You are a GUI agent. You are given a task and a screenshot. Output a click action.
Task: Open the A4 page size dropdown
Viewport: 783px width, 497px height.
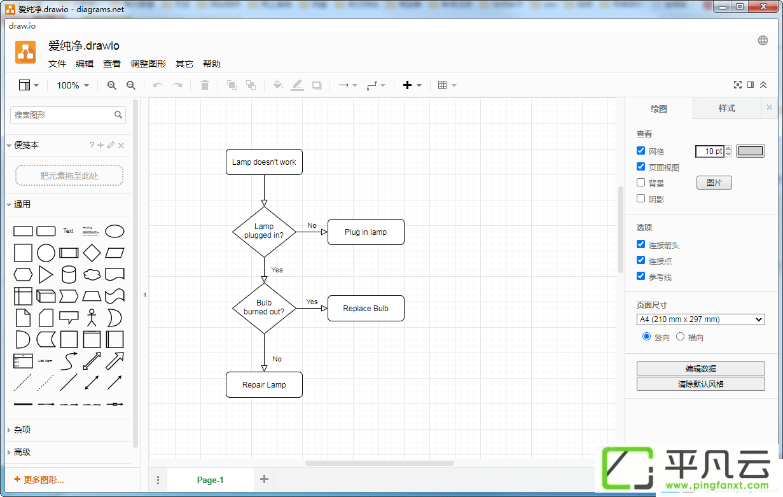pos(701,319)
